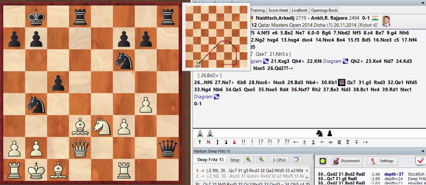Switch to the LiveBook tab
The image size is (426, 185).
pyautogui.click(x=300, y=10)
